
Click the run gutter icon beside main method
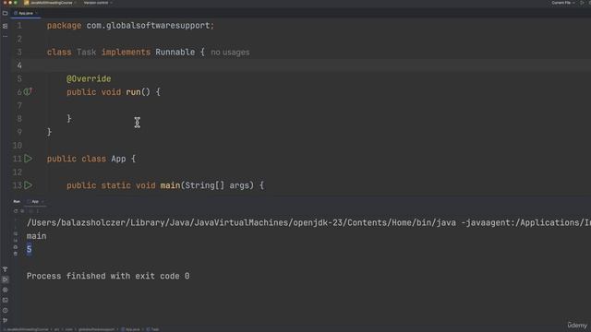(29, 185)
